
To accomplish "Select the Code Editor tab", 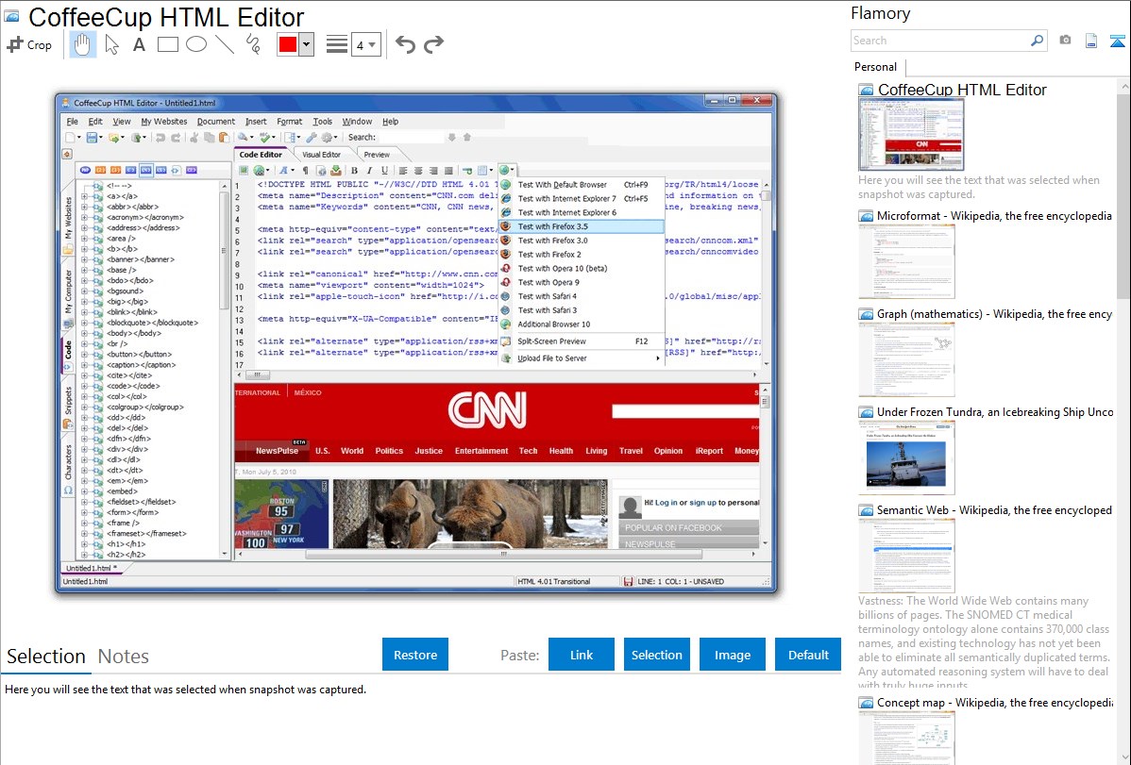I will (261, 155).
